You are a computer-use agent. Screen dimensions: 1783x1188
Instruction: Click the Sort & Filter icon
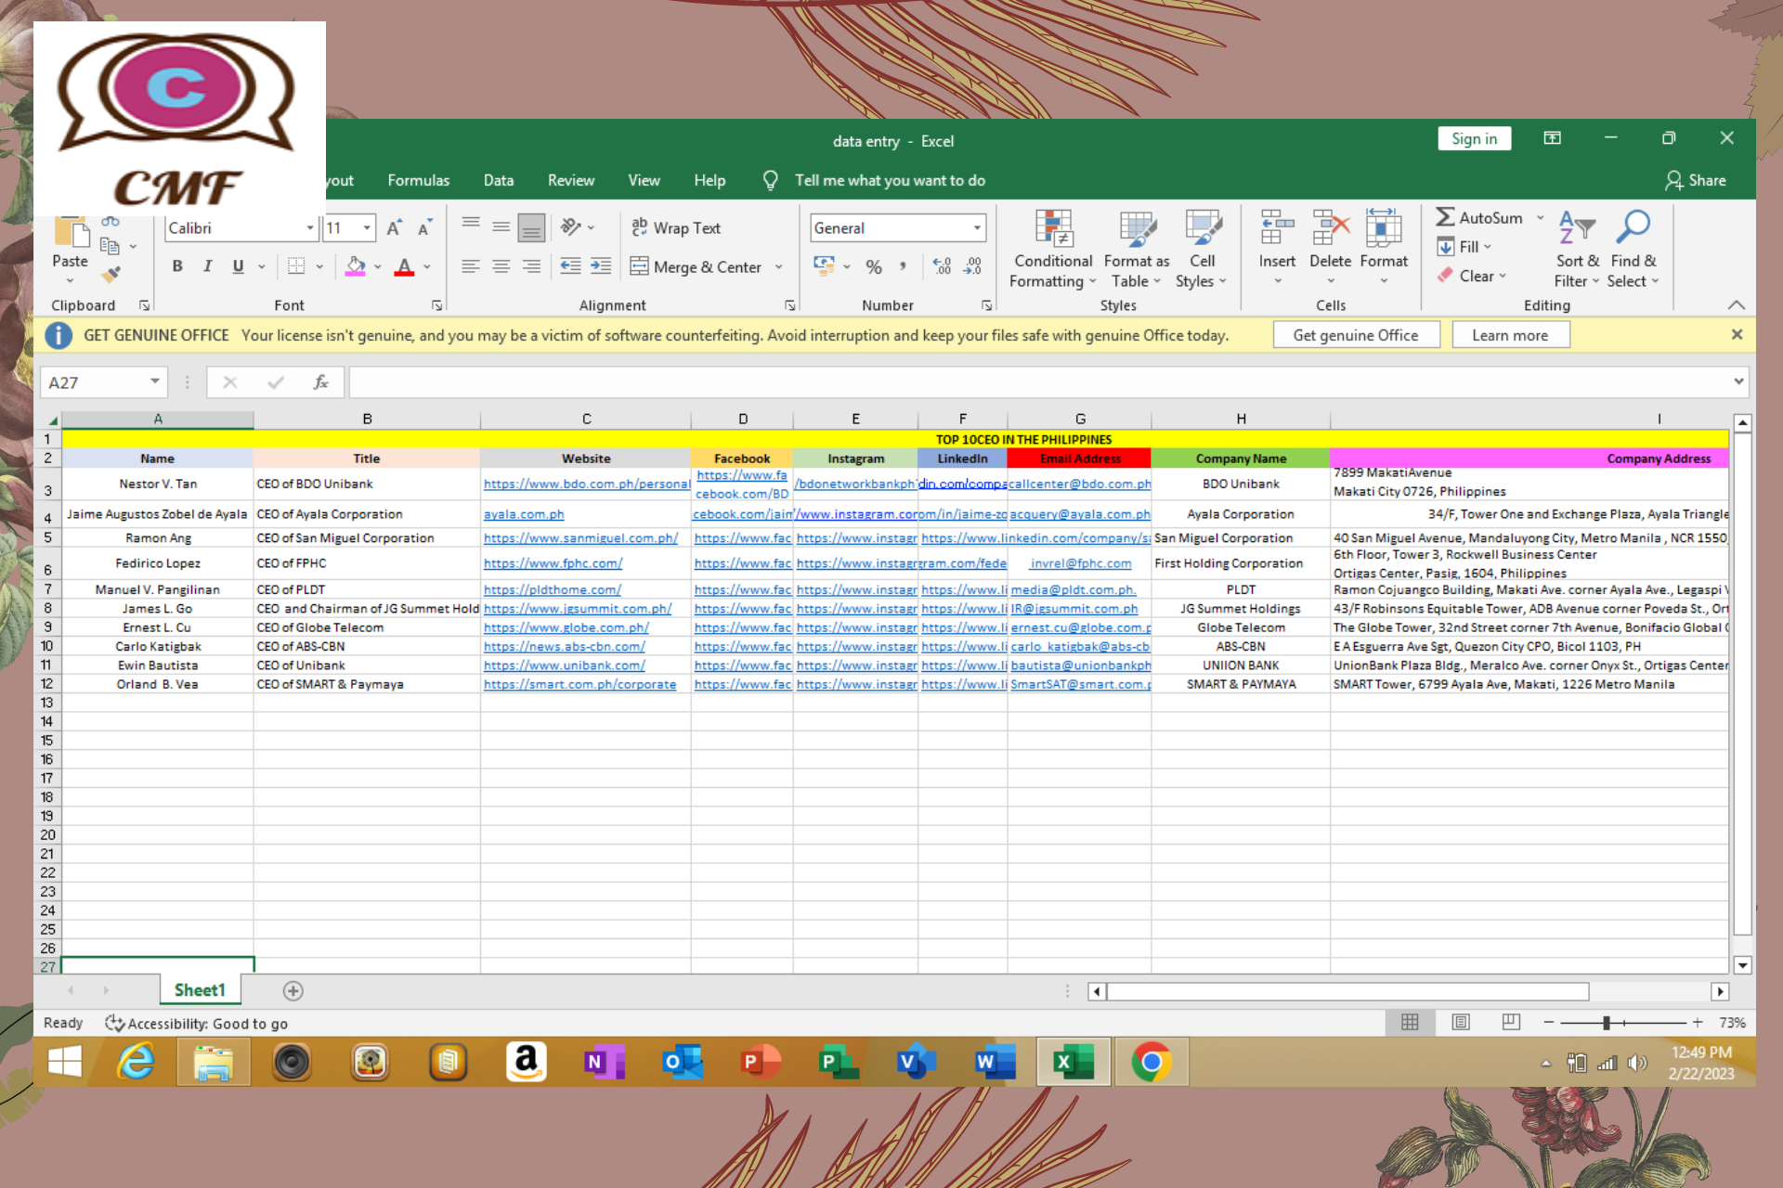(x=1576, y=229)
